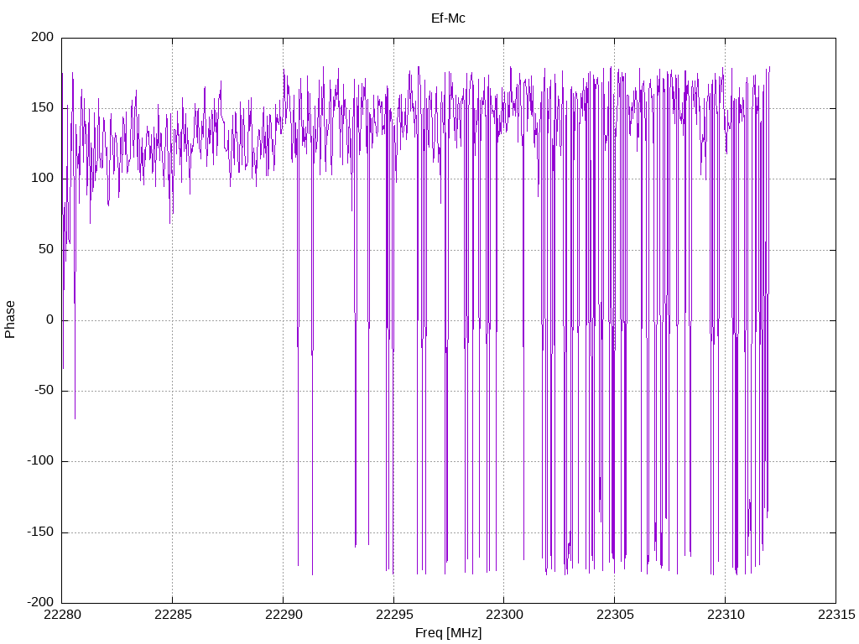Click x-axis tick label 22315
This screenshot has width=859, height=644.
click(836, 615)
